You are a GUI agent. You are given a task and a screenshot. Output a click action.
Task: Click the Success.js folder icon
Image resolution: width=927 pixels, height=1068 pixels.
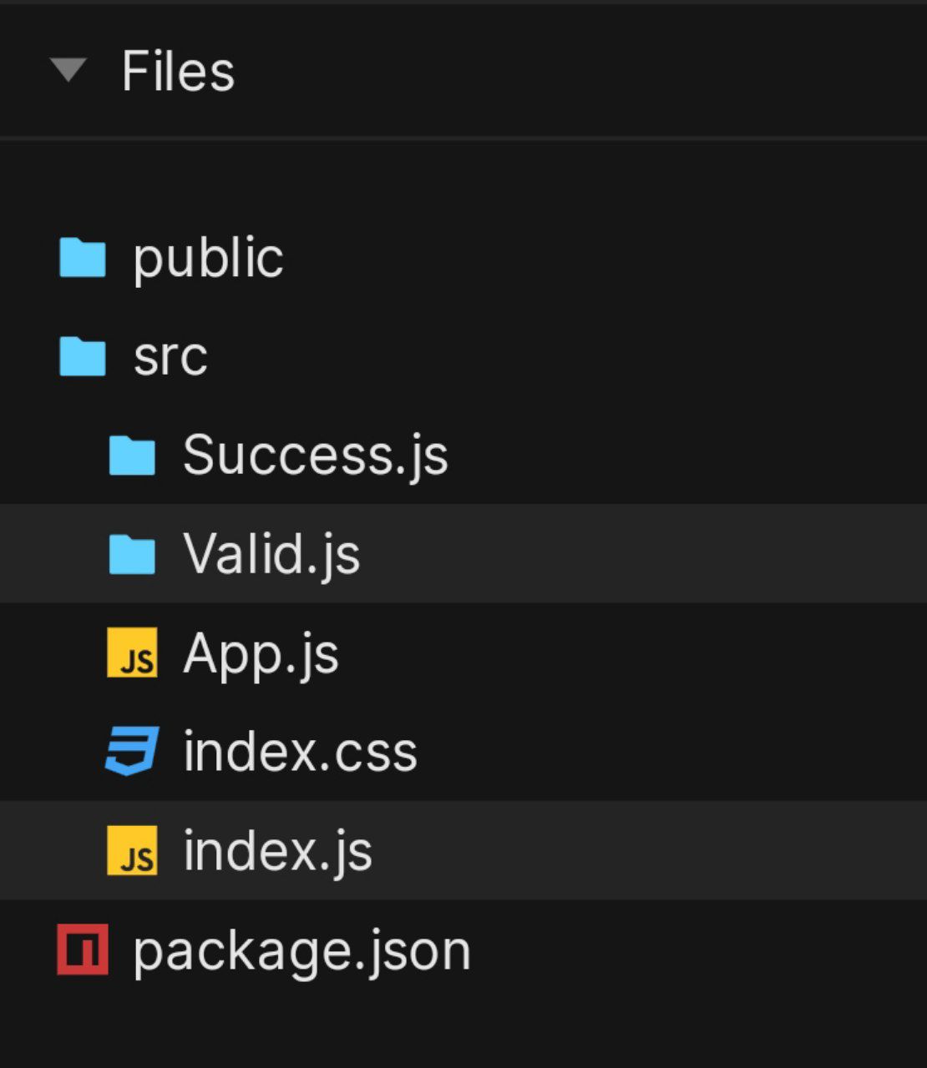coord(132,456)
